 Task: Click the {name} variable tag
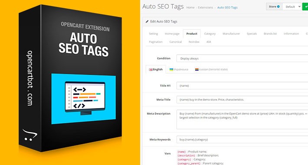coord(181,152)
